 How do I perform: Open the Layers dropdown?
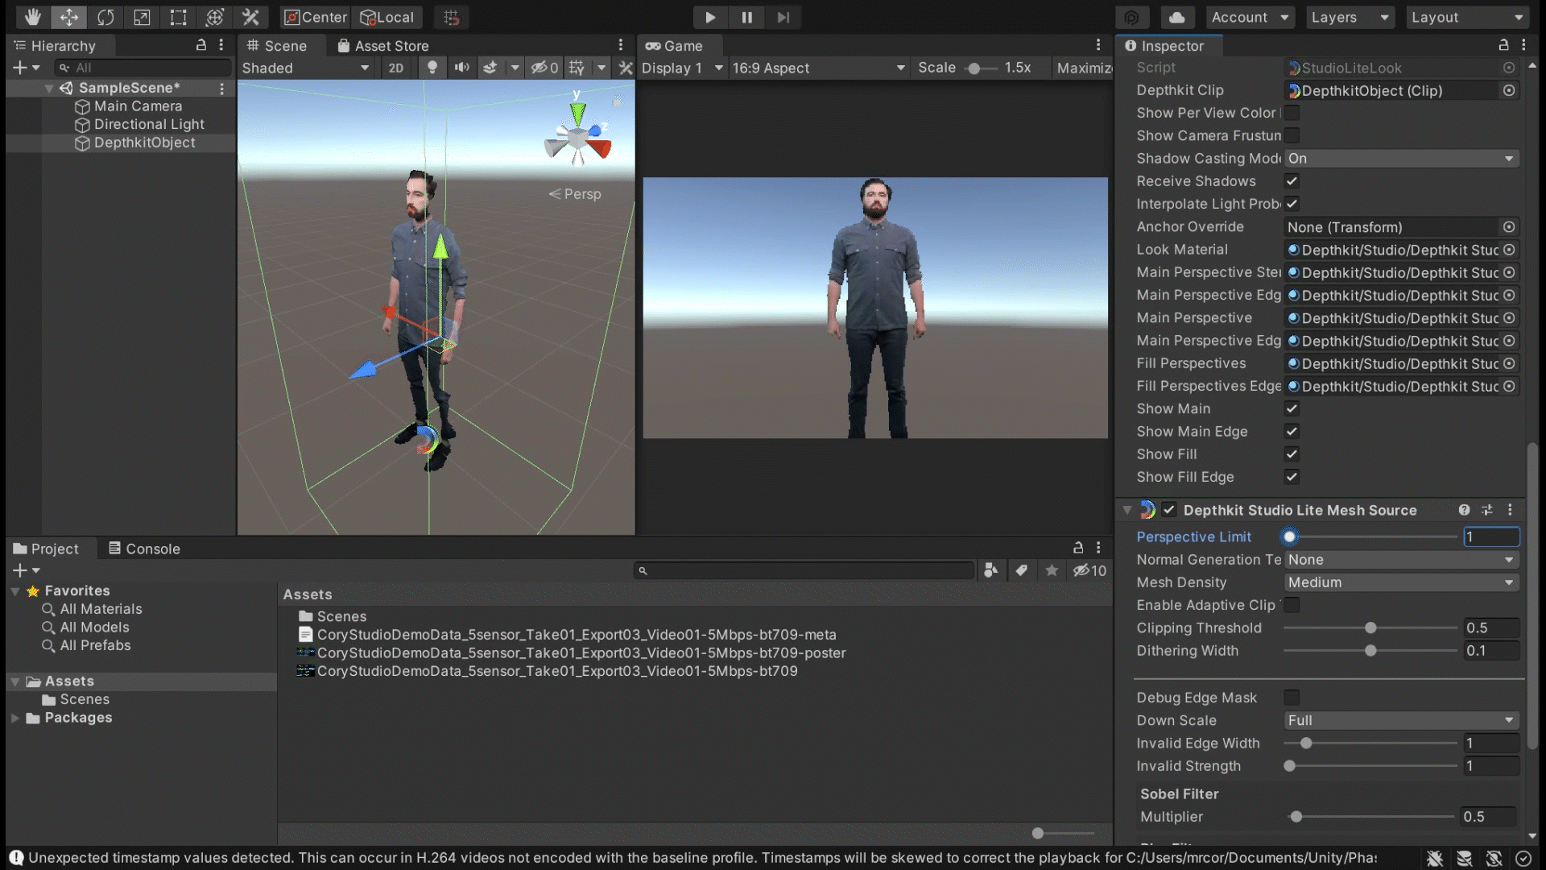pos(1350,17)
